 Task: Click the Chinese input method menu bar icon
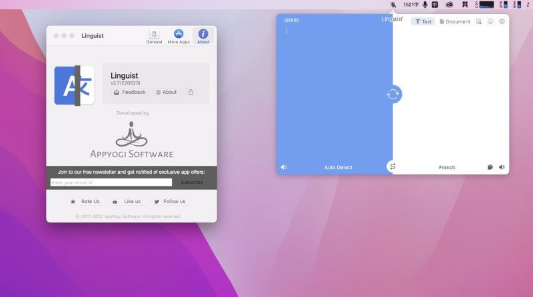pyautogui.click(x=435, y=5)
